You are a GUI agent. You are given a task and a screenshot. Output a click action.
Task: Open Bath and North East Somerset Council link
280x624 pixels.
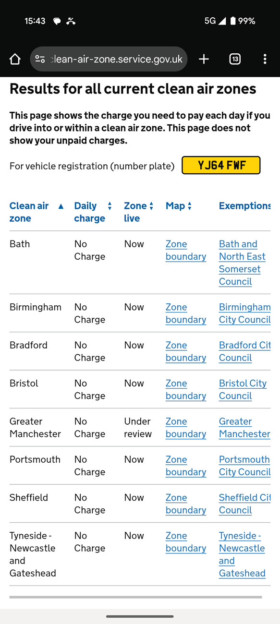pyautogui.click(x=242, y=263)
